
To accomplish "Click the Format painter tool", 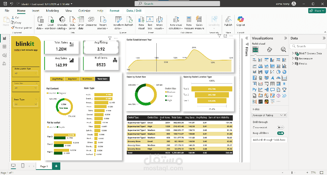I will click(x=22, y=28).
